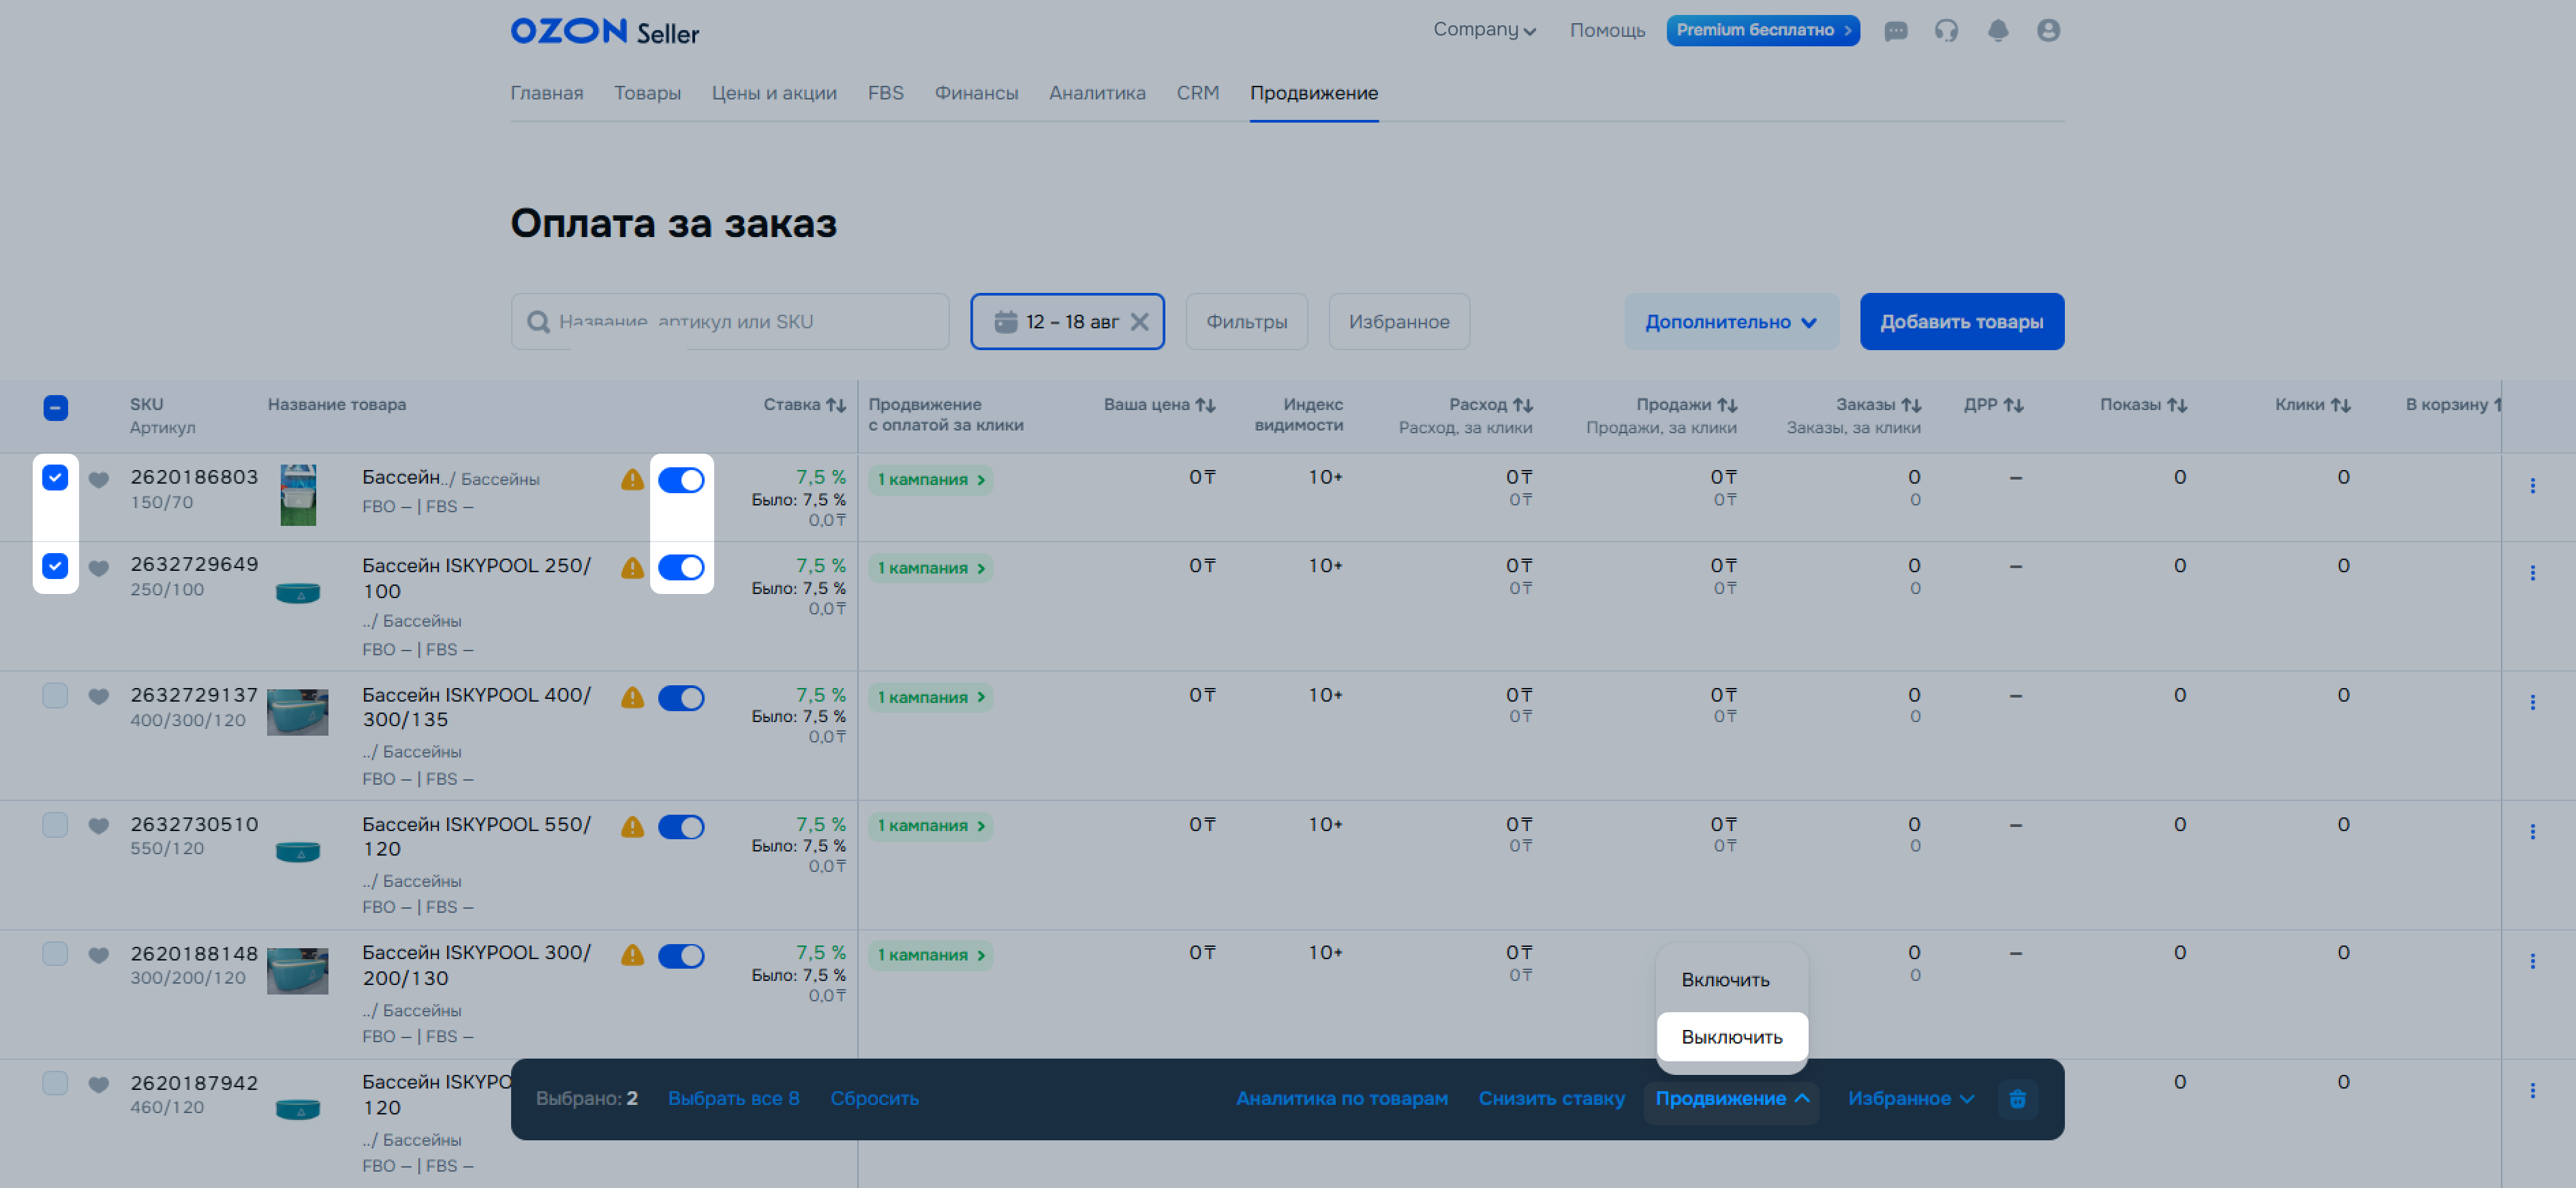The width and height of the screenshot is (2576, 1188).
Task: Open three-dot menu for SKU 2632730510 row
Action: (2532, 831)
